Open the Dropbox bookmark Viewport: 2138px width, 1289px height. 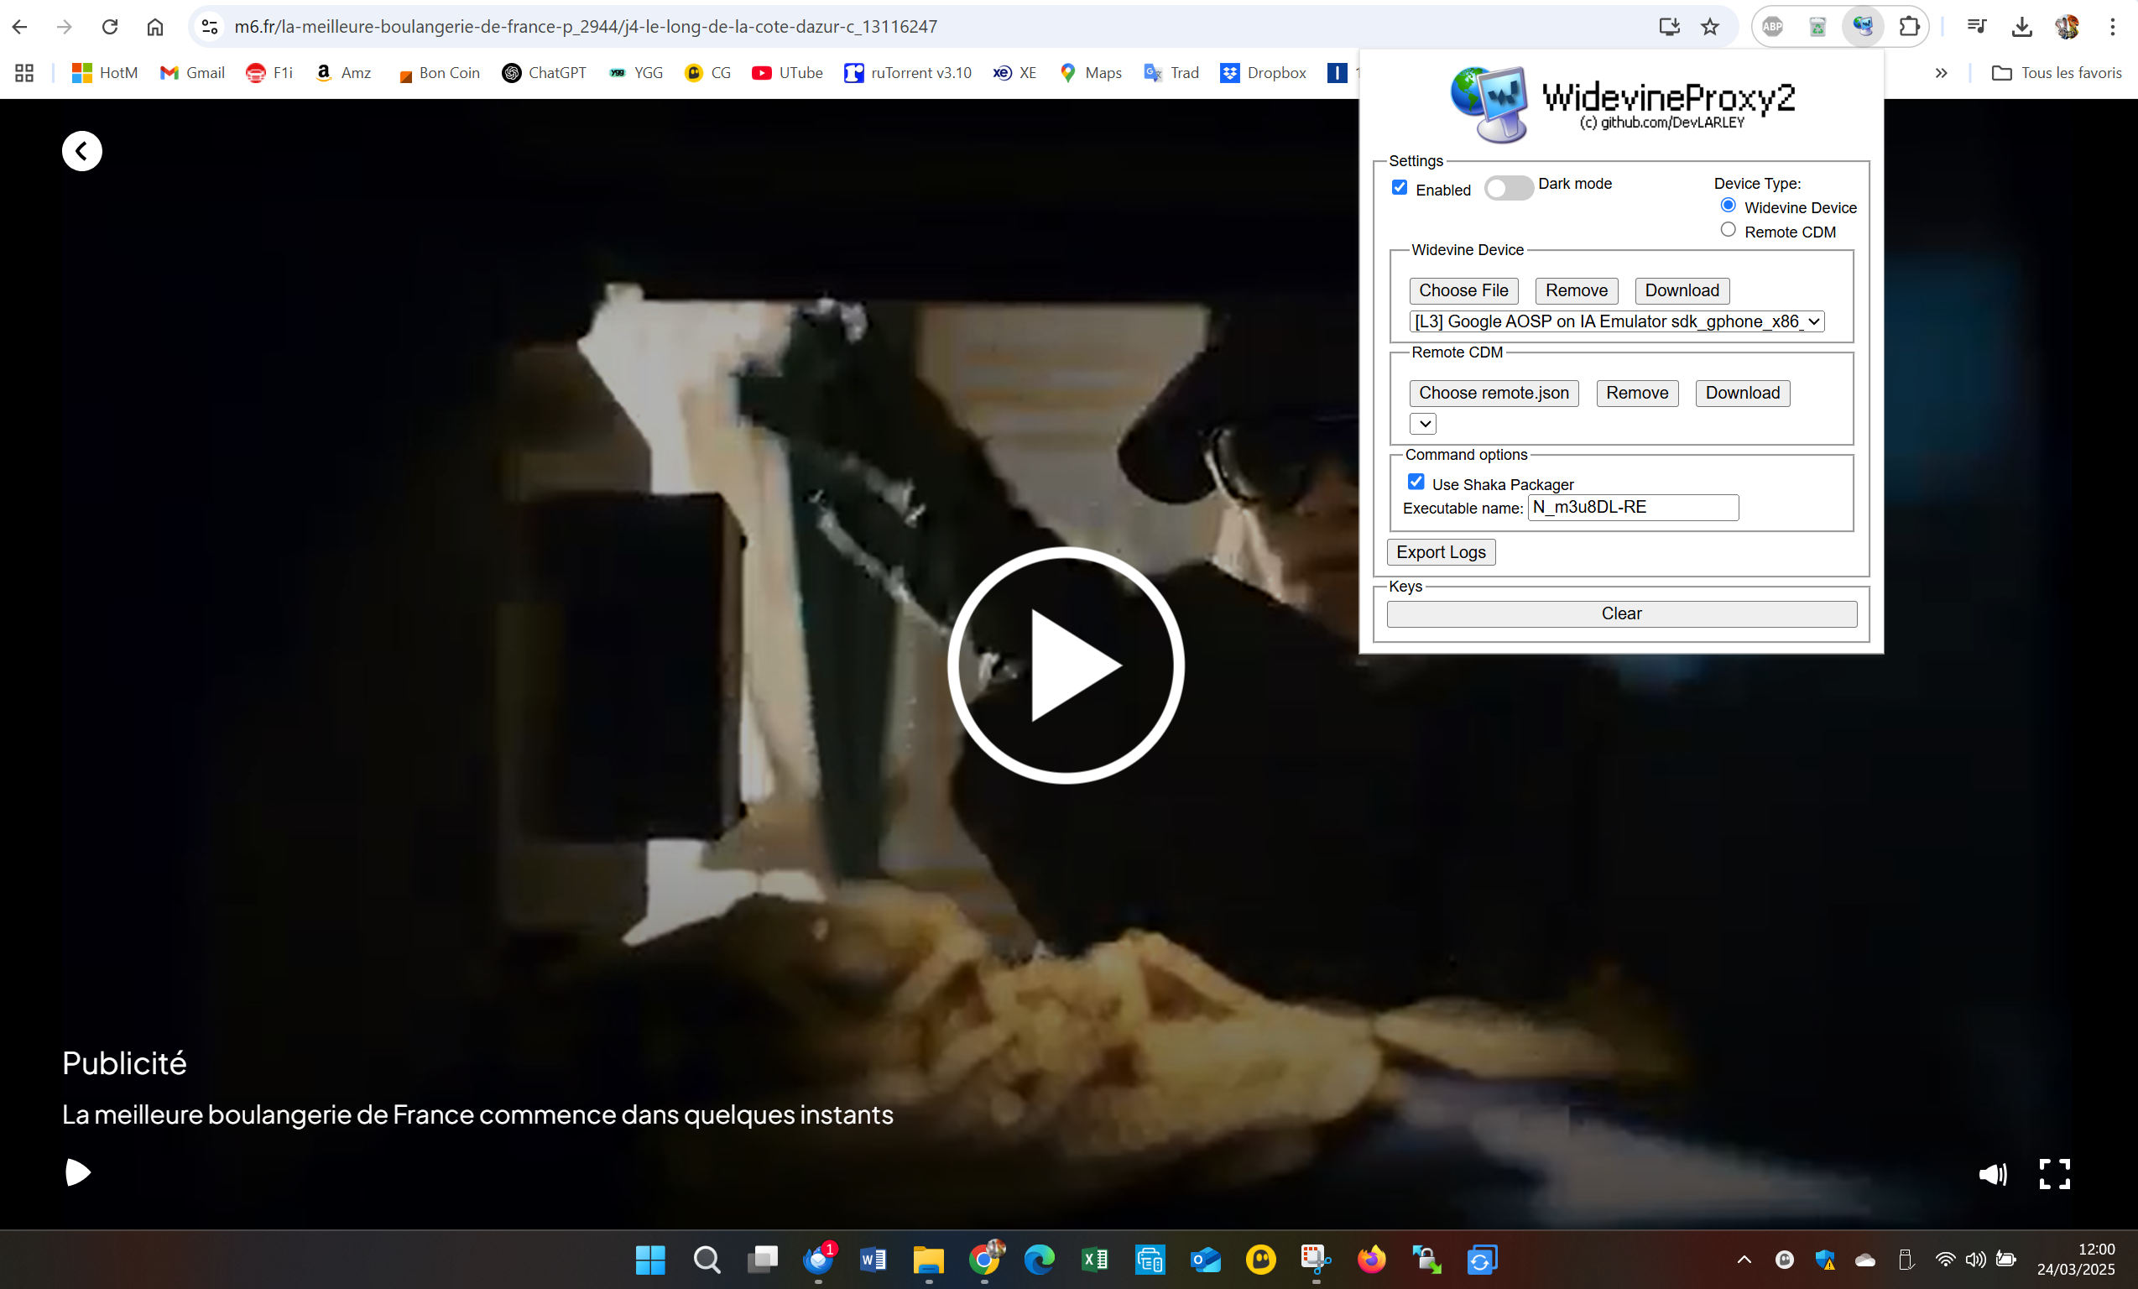[x=1264, y=73]
